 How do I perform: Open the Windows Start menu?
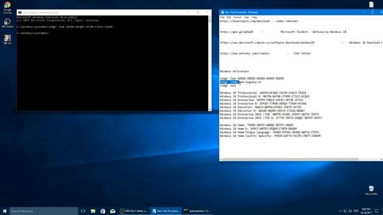click(x=5, y=211)
